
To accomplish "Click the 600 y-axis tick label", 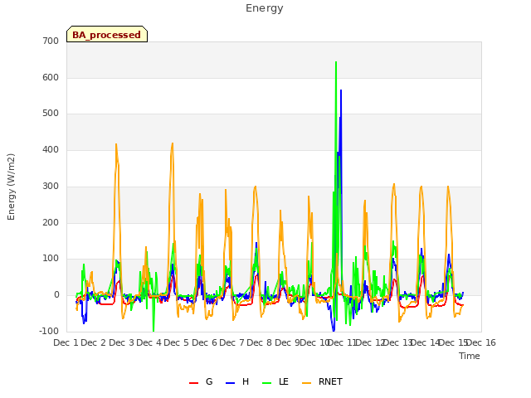I will pos(51,77).
